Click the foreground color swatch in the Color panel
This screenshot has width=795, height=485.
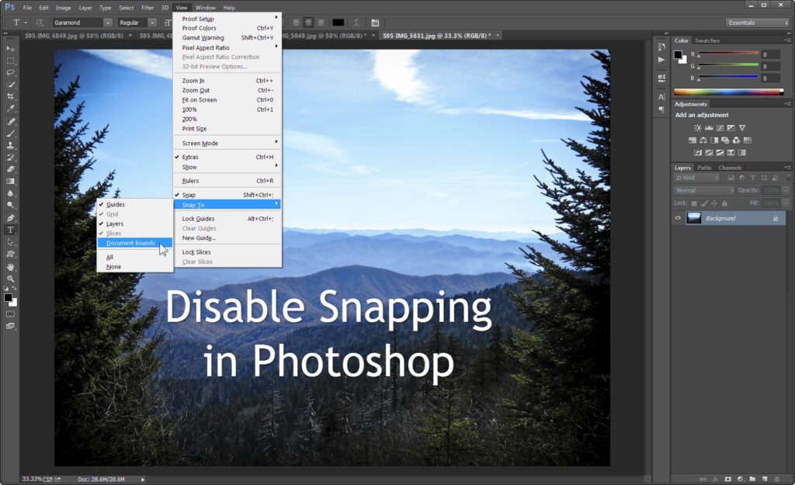coord(678,55)
